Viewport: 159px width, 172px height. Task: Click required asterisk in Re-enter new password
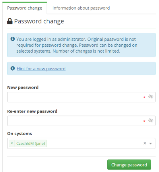click(144, 121)
